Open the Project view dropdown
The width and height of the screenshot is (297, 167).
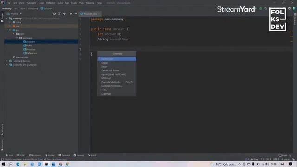pos(14,14)
